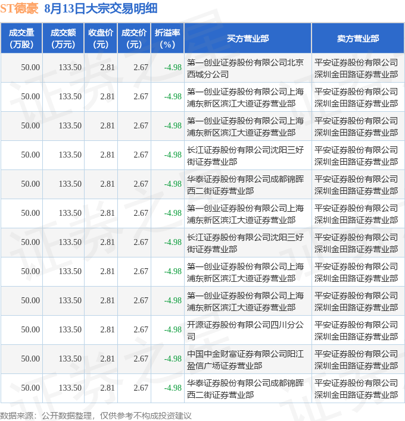Select buyer 开源证券股份有限公司四川分公司 cell
405x421 pixels.
248,330
